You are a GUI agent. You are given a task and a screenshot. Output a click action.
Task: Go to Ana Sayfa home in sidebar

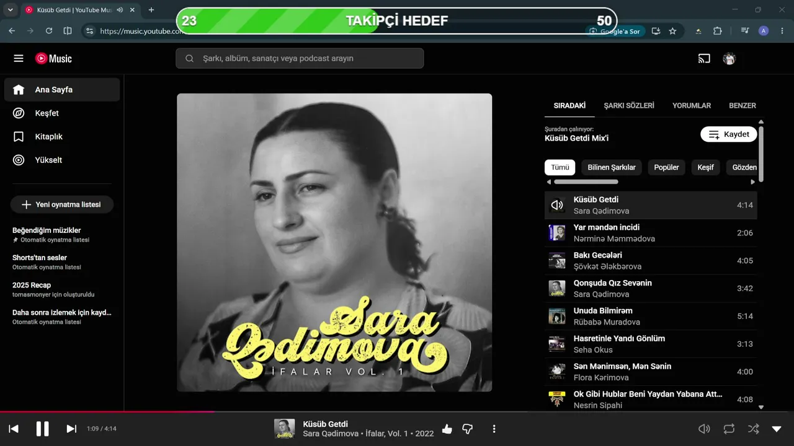62,89
